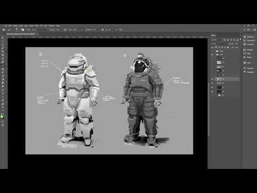Viewport: 257px width, 193px height.
Task: Select the Eyedropper tool
Action: point(3,58)
